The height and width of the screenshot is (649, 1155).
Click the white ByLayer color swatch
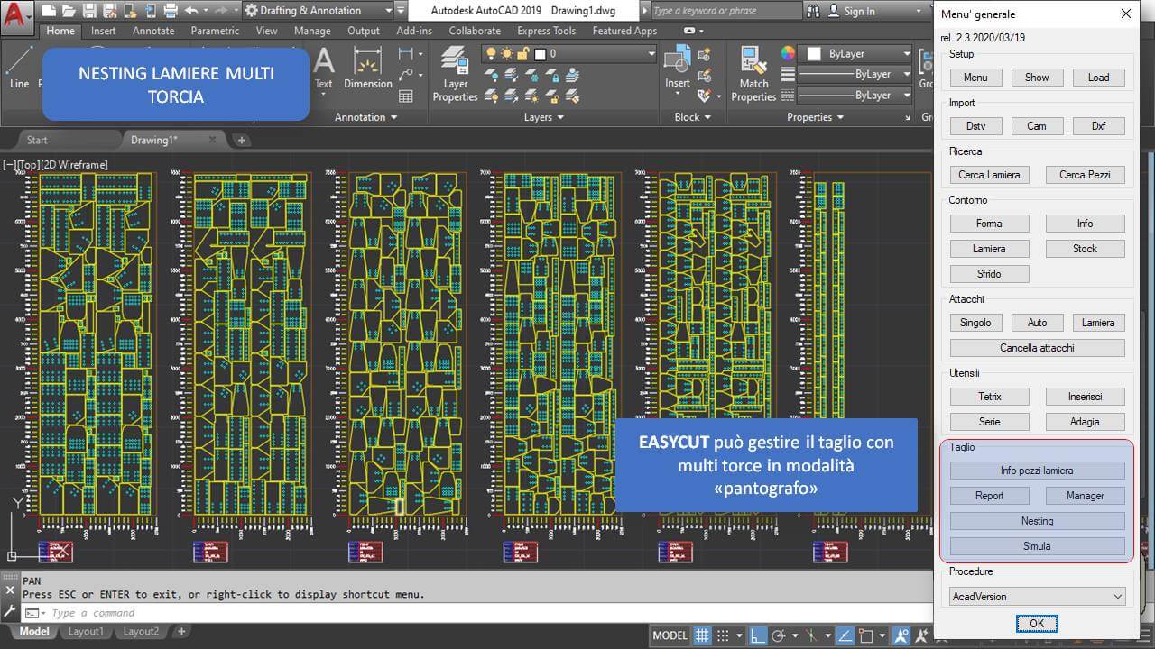pyautogui.click(x=814, y=54)
